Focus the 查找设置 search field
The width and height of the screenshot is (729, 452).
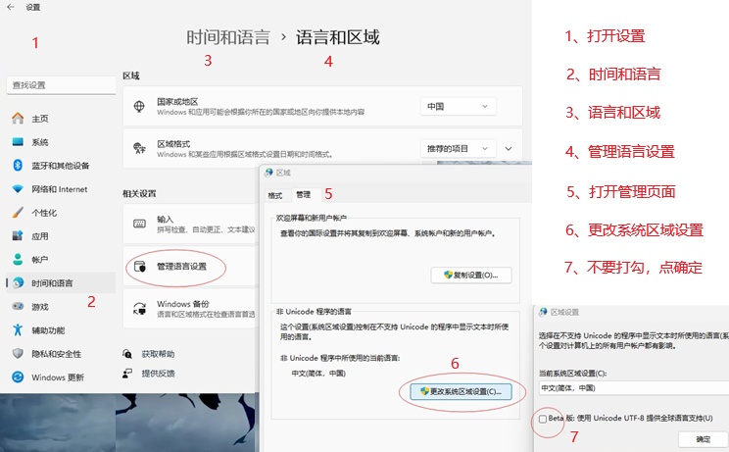coord(61,85)
